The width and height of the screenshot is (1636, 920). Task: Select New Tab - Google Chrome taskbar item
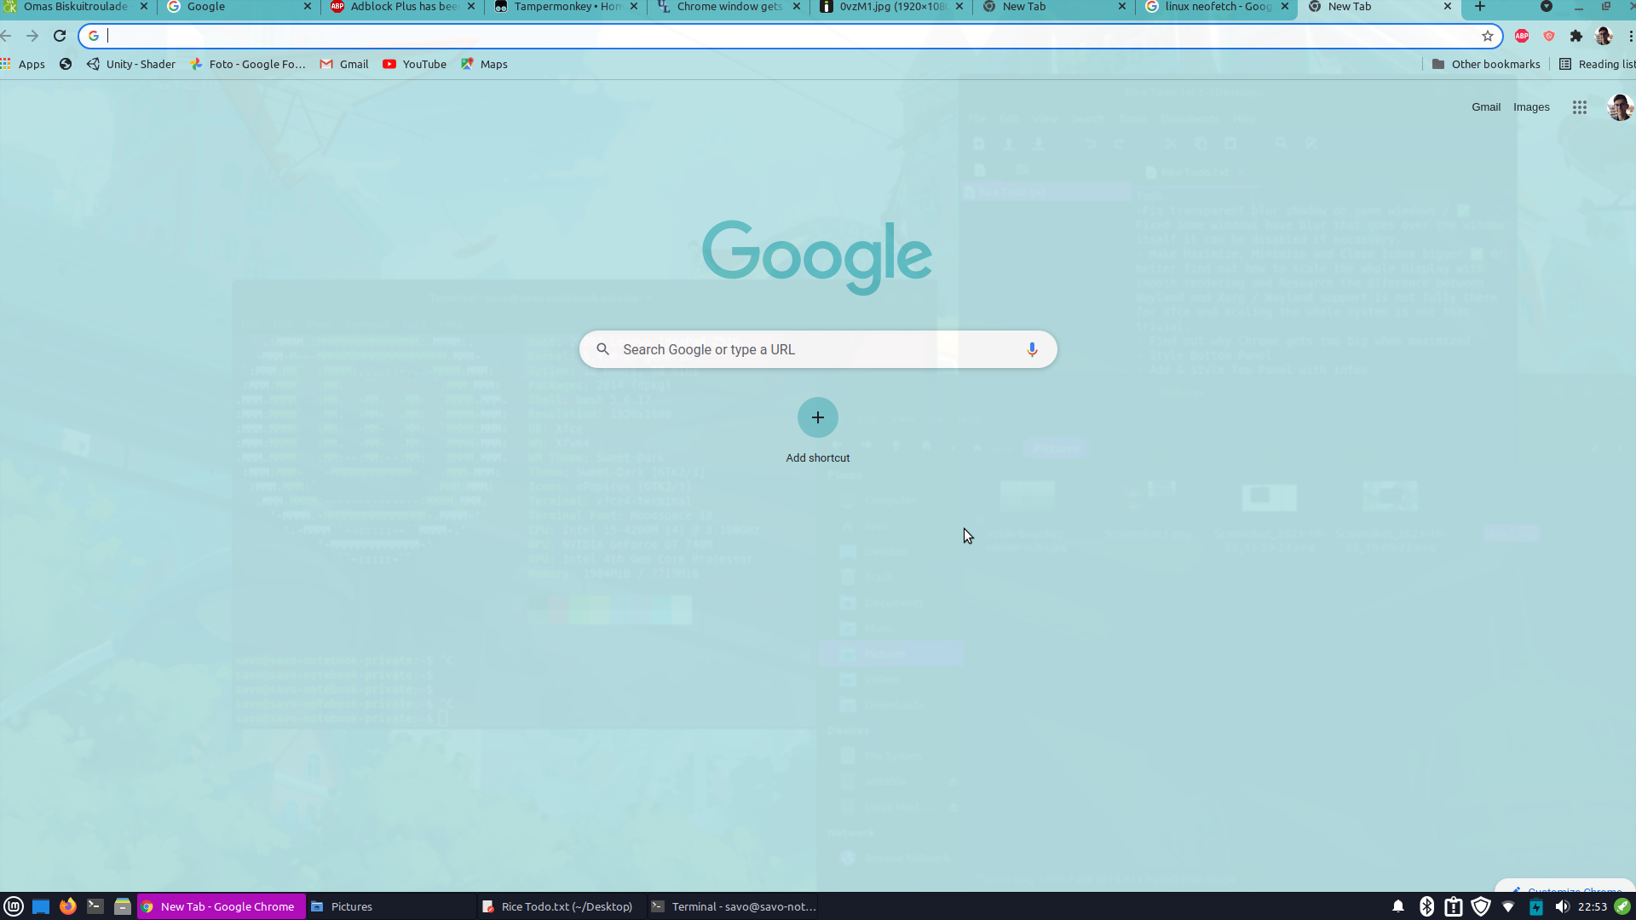click(221, 906)
